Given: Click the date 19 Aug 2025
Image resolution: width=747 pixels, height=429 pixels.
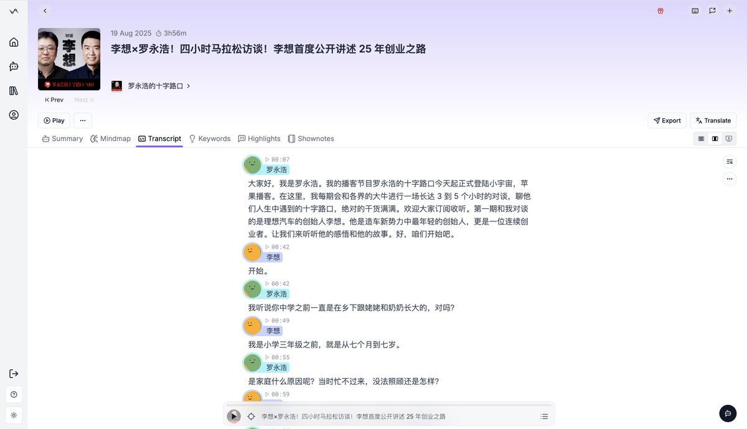Looking at the screenshot, I should point(131,33).
